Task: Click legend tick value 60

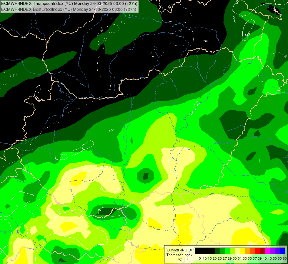Action: [285, 258]
